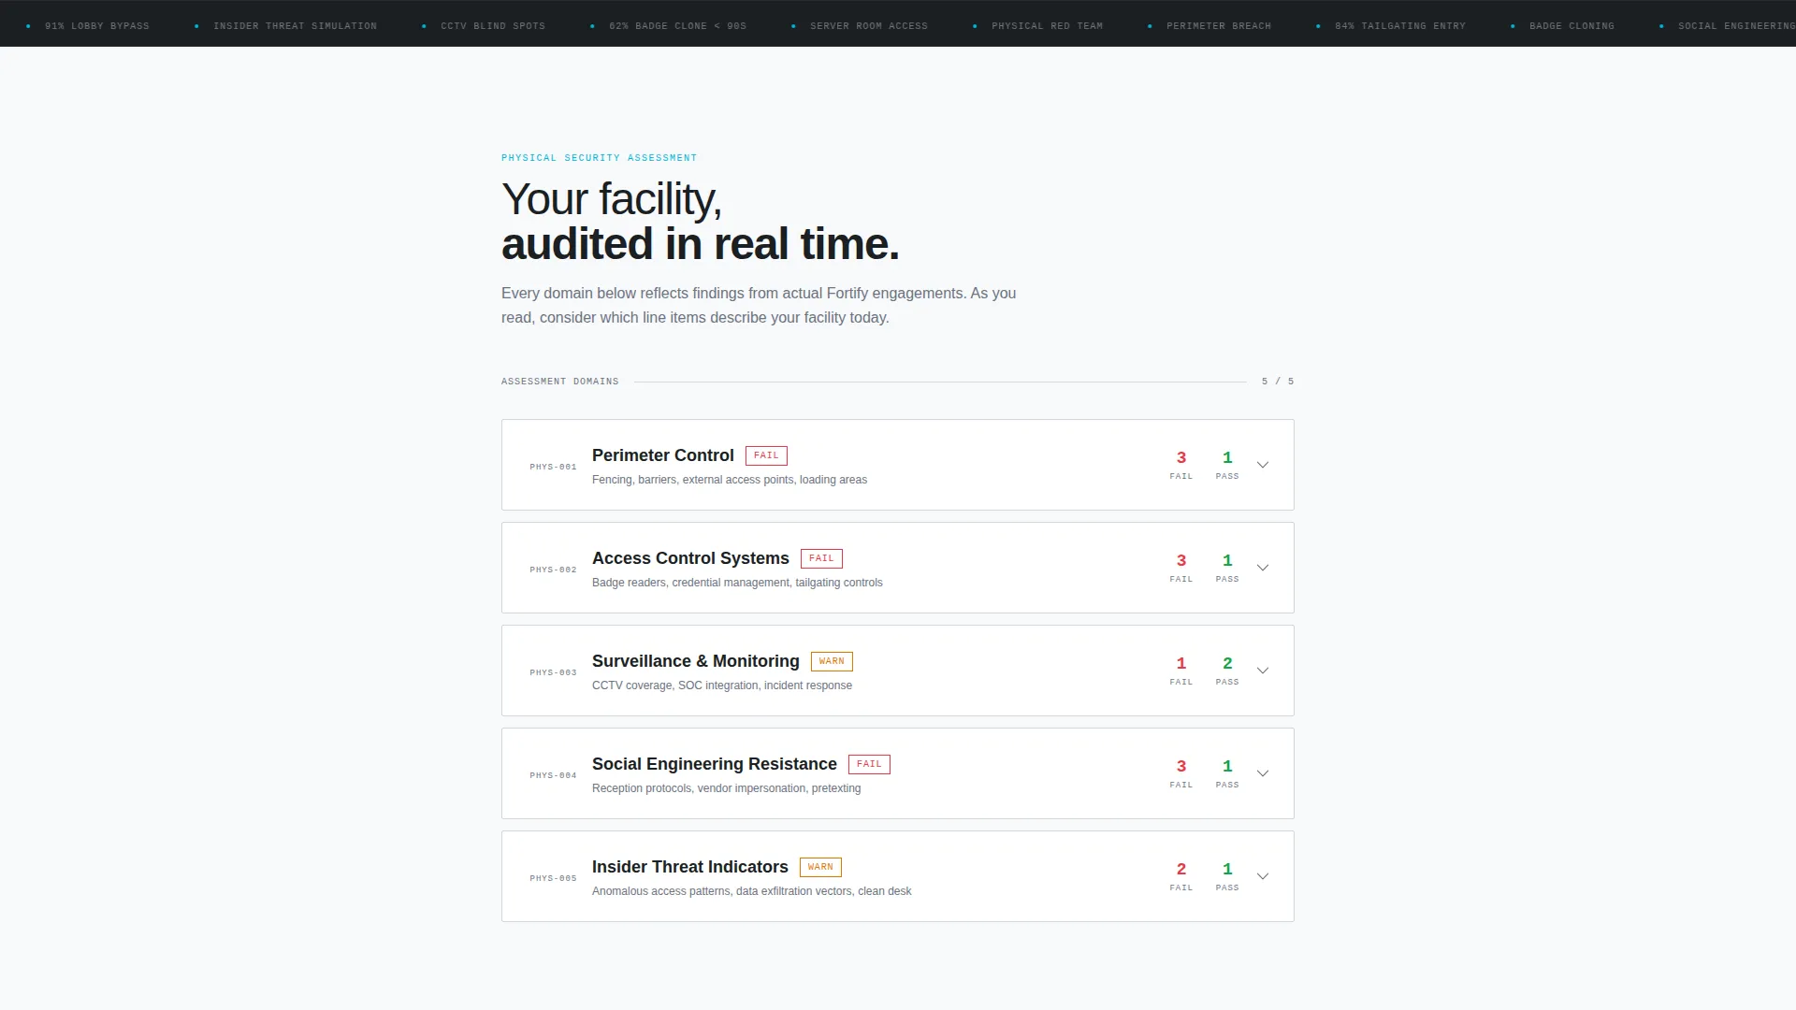Viewport: 1796px width, 1010px height.
Task: Click the pass count in Insider Threat Indicators row
Action: [x=1227, y=869]
